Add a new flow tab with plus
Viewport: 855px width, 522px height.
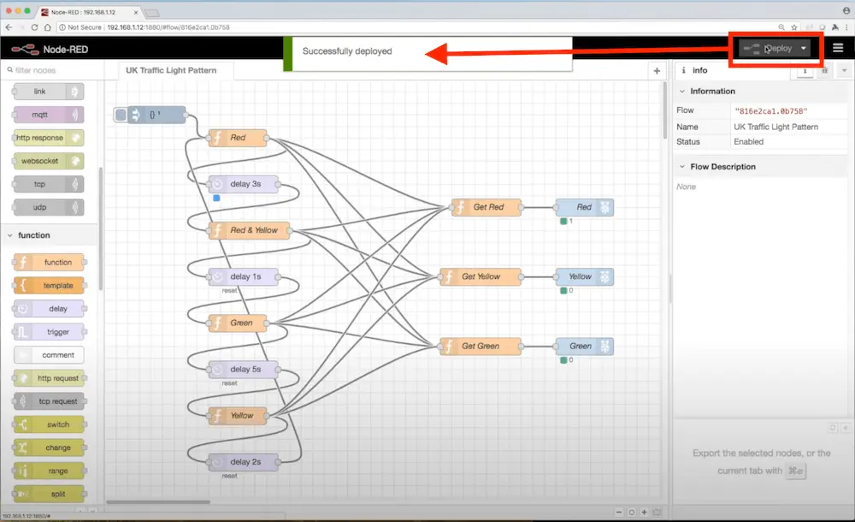[657, 71]
